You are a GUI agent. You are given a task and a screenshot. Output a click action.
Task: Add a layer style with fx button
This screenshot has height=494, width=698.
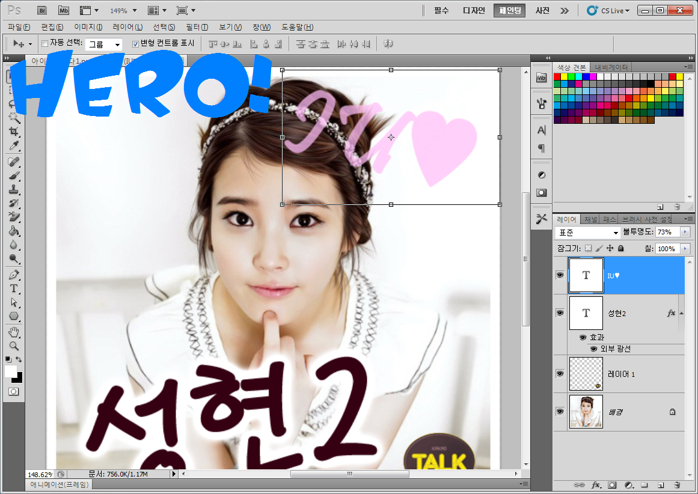[596, 485]
